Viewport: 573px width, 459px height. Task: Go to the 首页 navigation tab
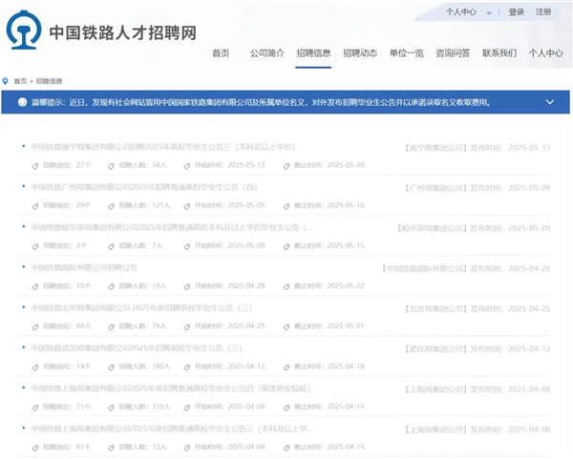click(221, 53)
